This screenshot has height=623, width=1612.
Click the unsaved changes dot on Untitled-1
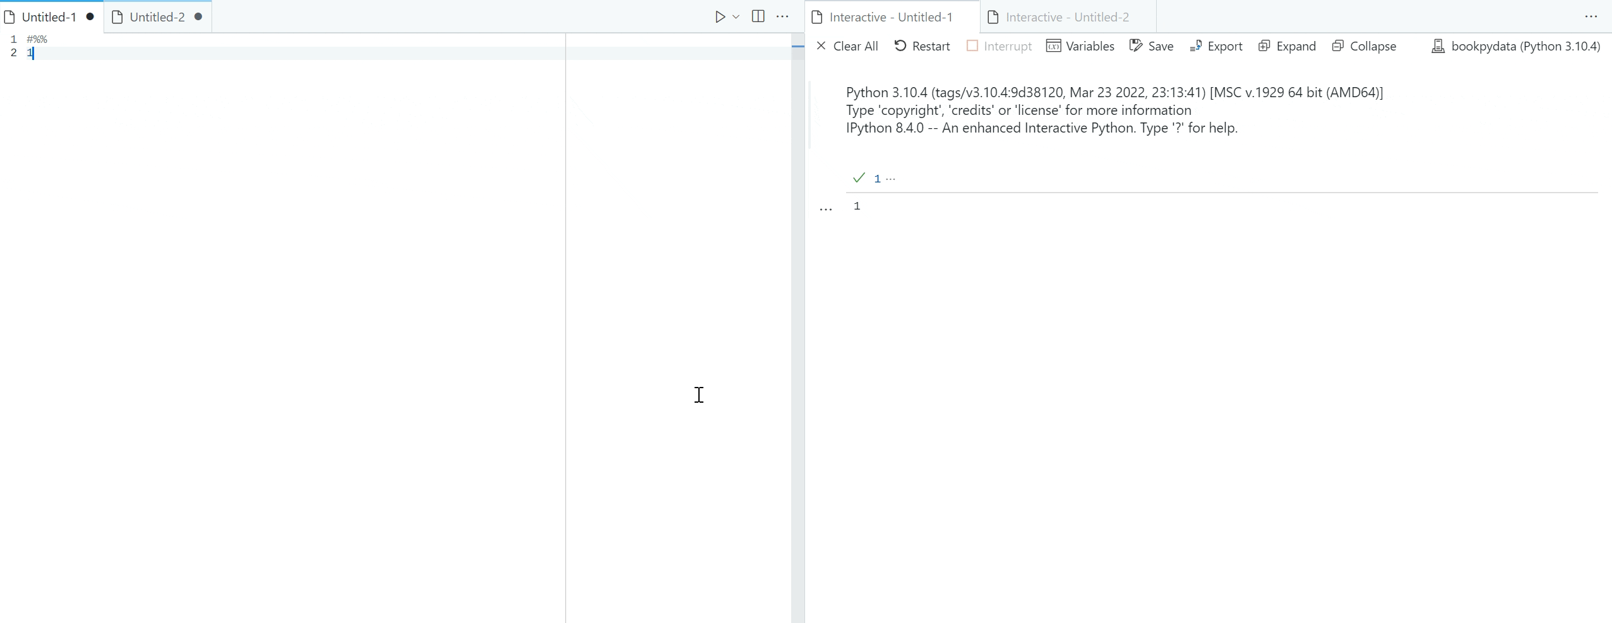(90, 16)
